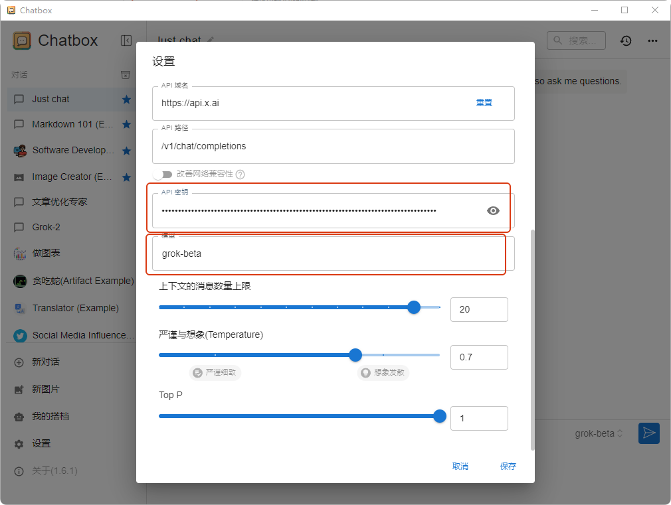Clear conversations using the archive box icon

(x=126, y=75)
